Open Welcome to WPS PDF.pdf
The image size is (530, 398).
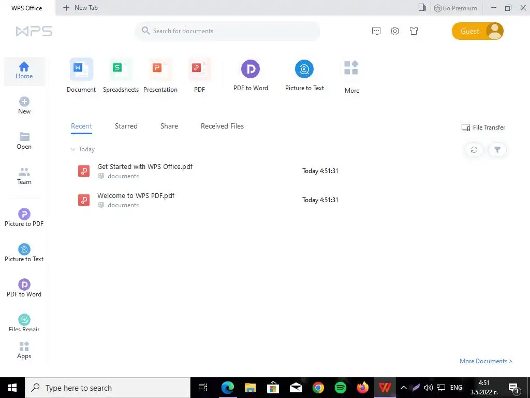tap(136, 195)
